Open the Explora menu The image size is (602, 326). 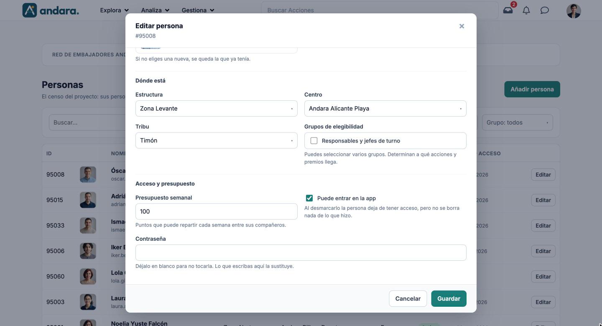tap(114, 10)
